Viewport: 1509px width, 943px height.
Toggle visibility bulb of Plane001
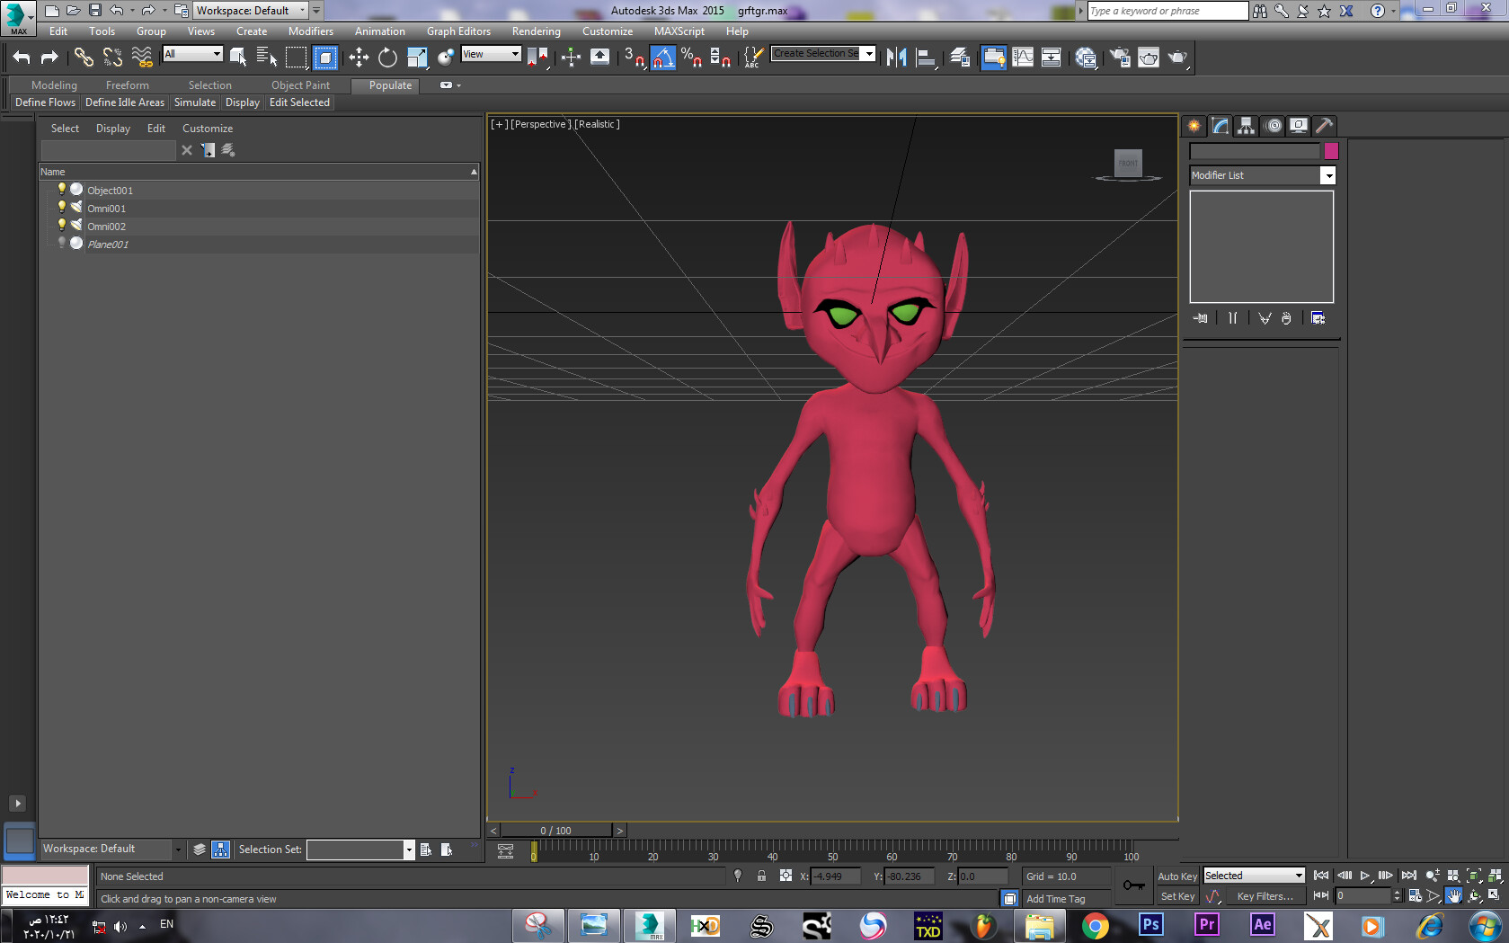click(61, 243)
